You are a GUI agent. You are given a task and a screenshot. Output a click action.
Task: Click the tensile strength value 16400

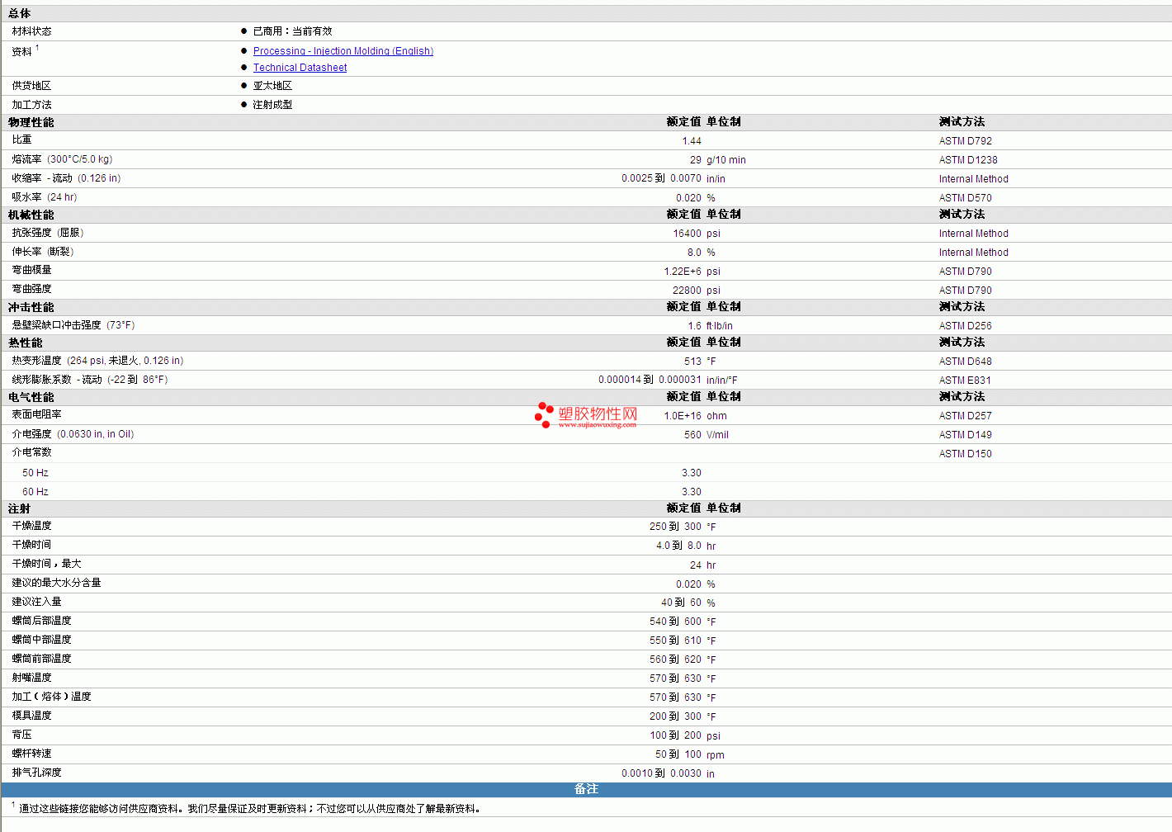[687, 234]
